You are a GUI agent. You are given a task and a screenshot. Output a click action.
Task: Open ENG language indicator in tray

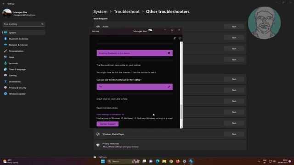click(265, 161)
